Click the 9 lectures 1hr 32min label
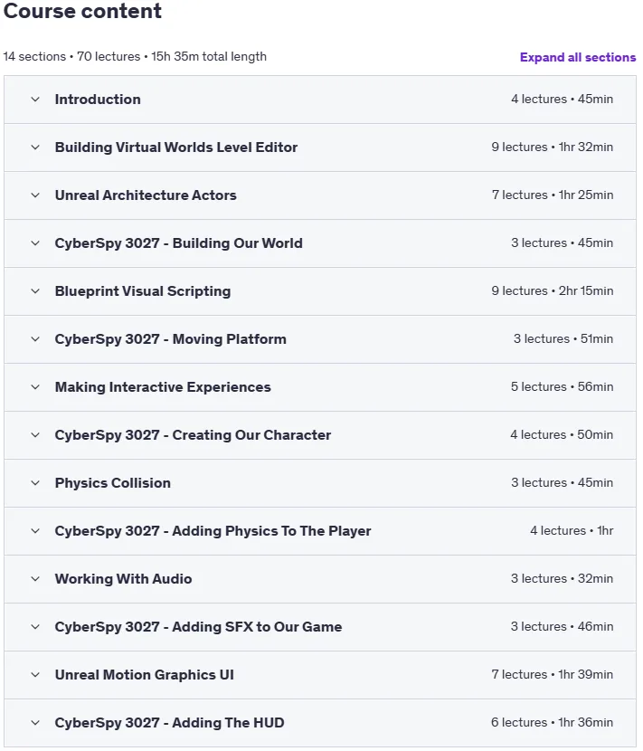This screenshot has width=643, height=751. [552, 147]
